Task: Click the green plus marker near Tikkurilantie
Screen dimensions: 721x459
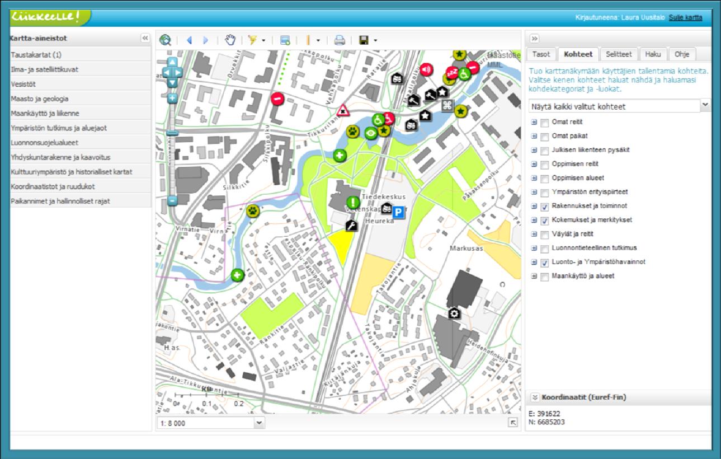Action: [339, 156]
